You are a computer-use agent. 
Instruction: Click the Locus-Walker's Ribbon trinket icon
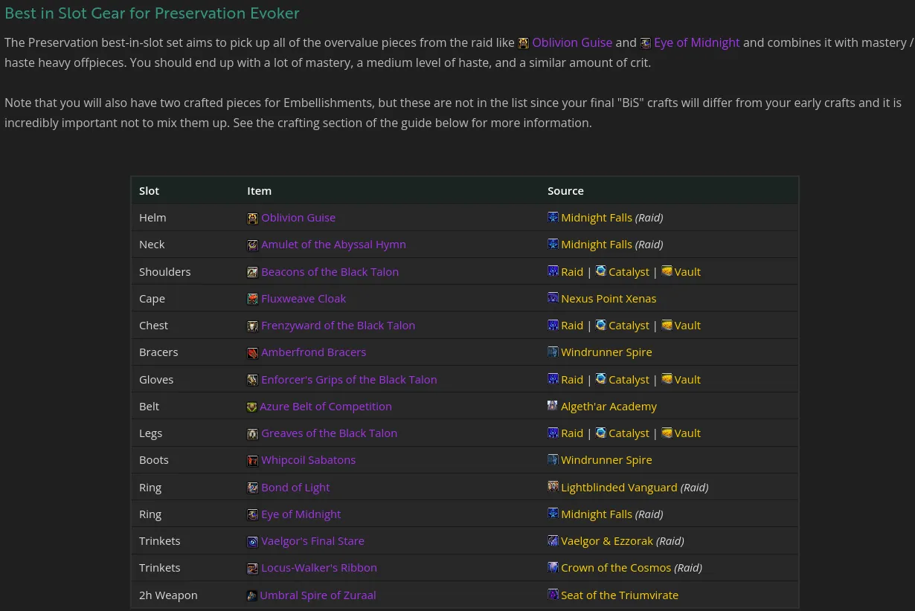point(253,568)
